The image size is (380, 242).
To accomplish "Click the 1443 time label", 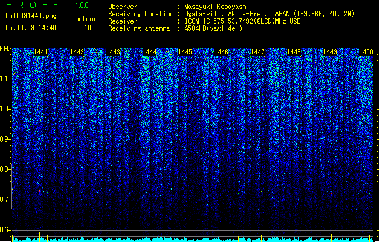I will point(113,52).
